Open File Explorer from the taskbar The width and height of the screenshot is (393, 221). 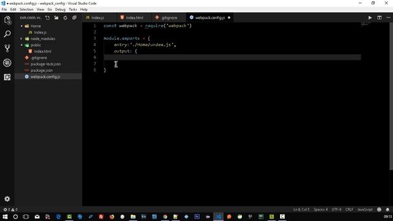click(x=133, y=217)
